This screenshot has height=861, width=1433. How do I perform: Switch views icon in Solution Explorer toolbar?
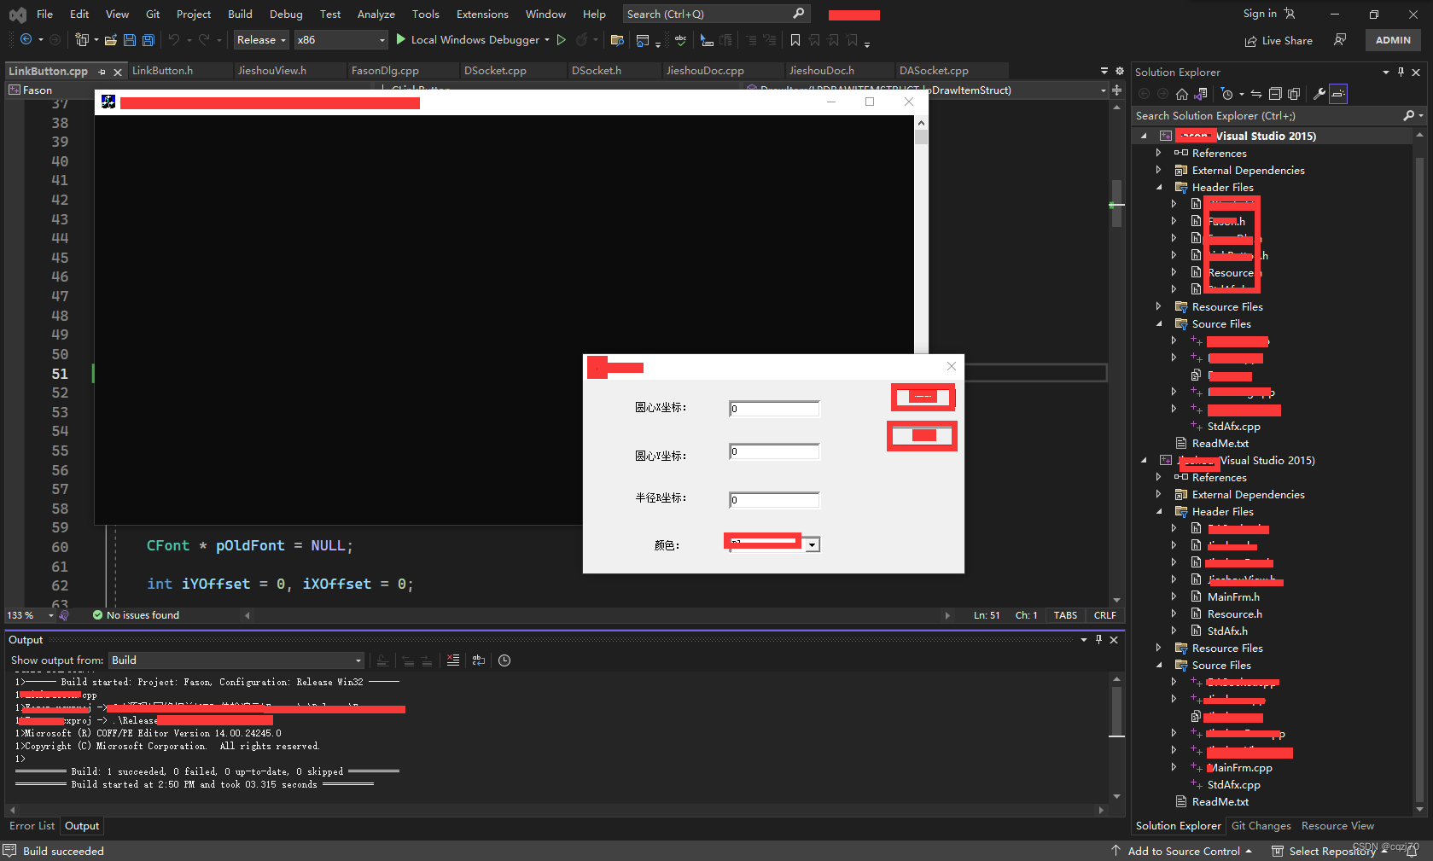(x=1201, y=94)
